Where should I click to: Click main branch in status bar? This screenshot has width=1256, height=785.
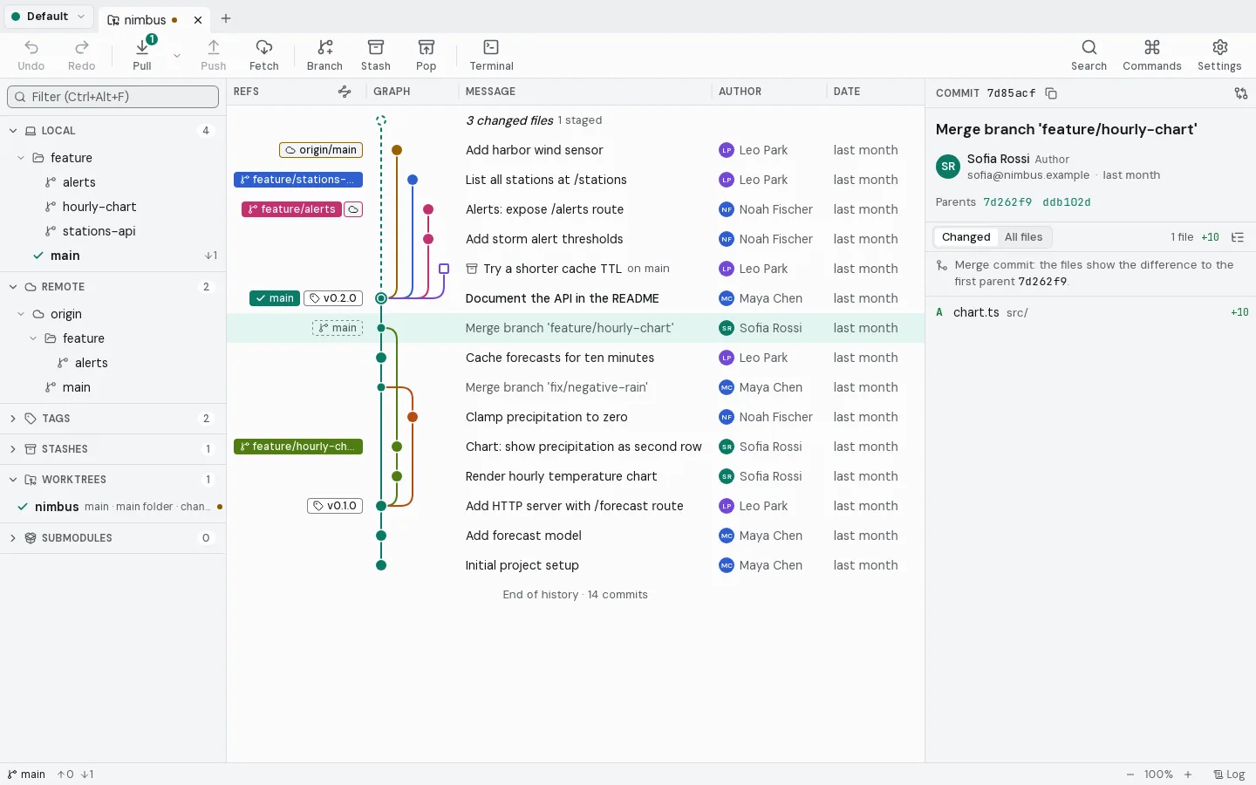[26, 775]
